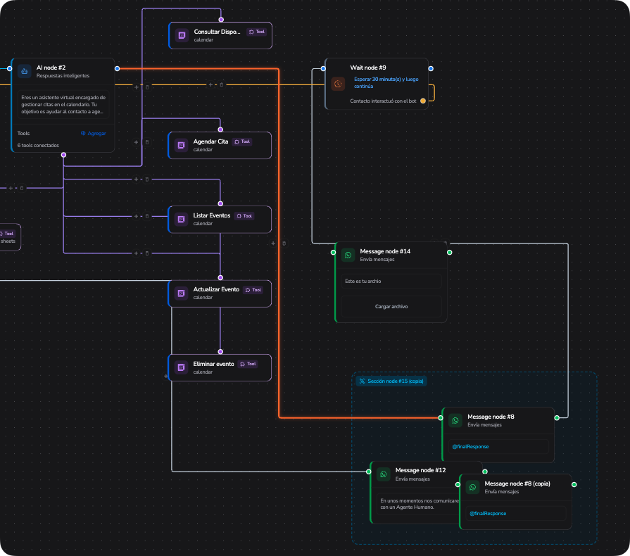Click the orange 'Contacto interactuó con el bot' handle

(x=422, y=101)
